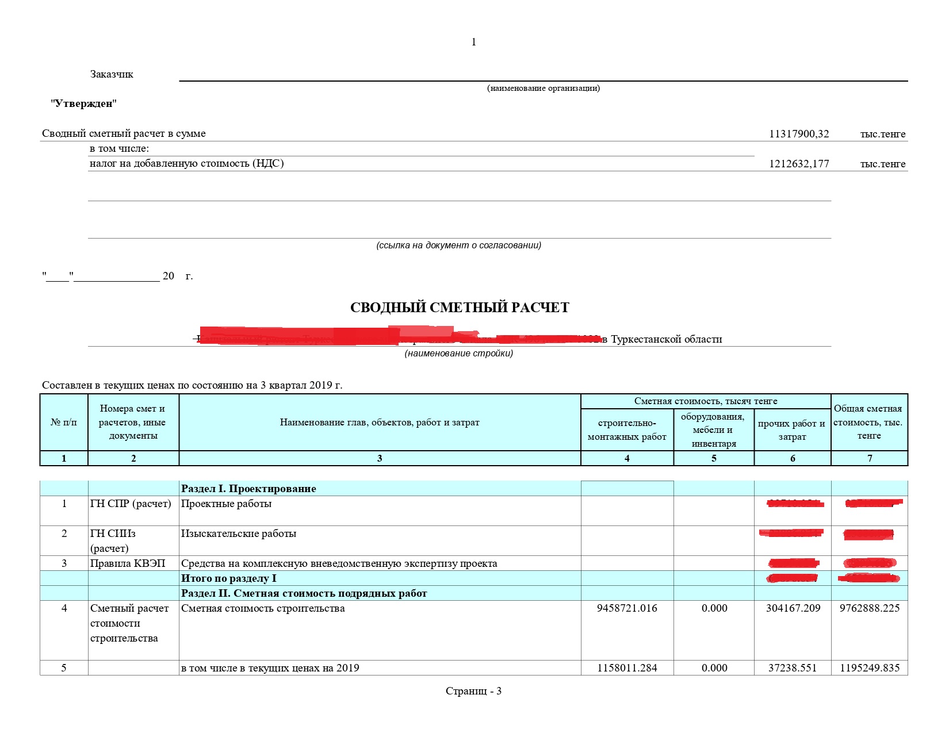
Task: Click row number 5 cell
Action: click(64, 668)
